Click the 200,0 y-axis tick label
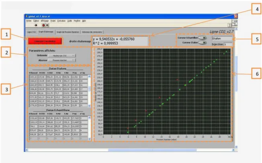The width and height of the screenshot is (262, 163). coord(100,81)
